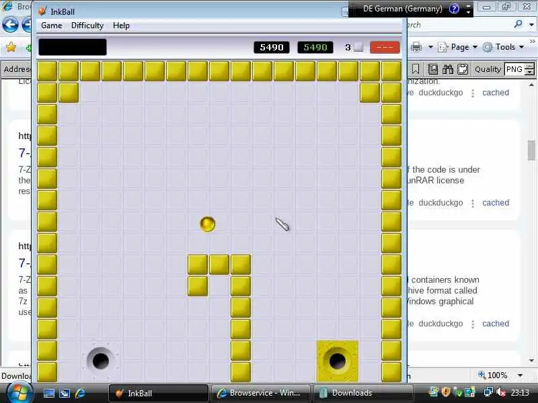The width and height of the screenshot is (538, 403).
Task: Launch Internet Explorer from quick launch
Action: tap(81, 393)
